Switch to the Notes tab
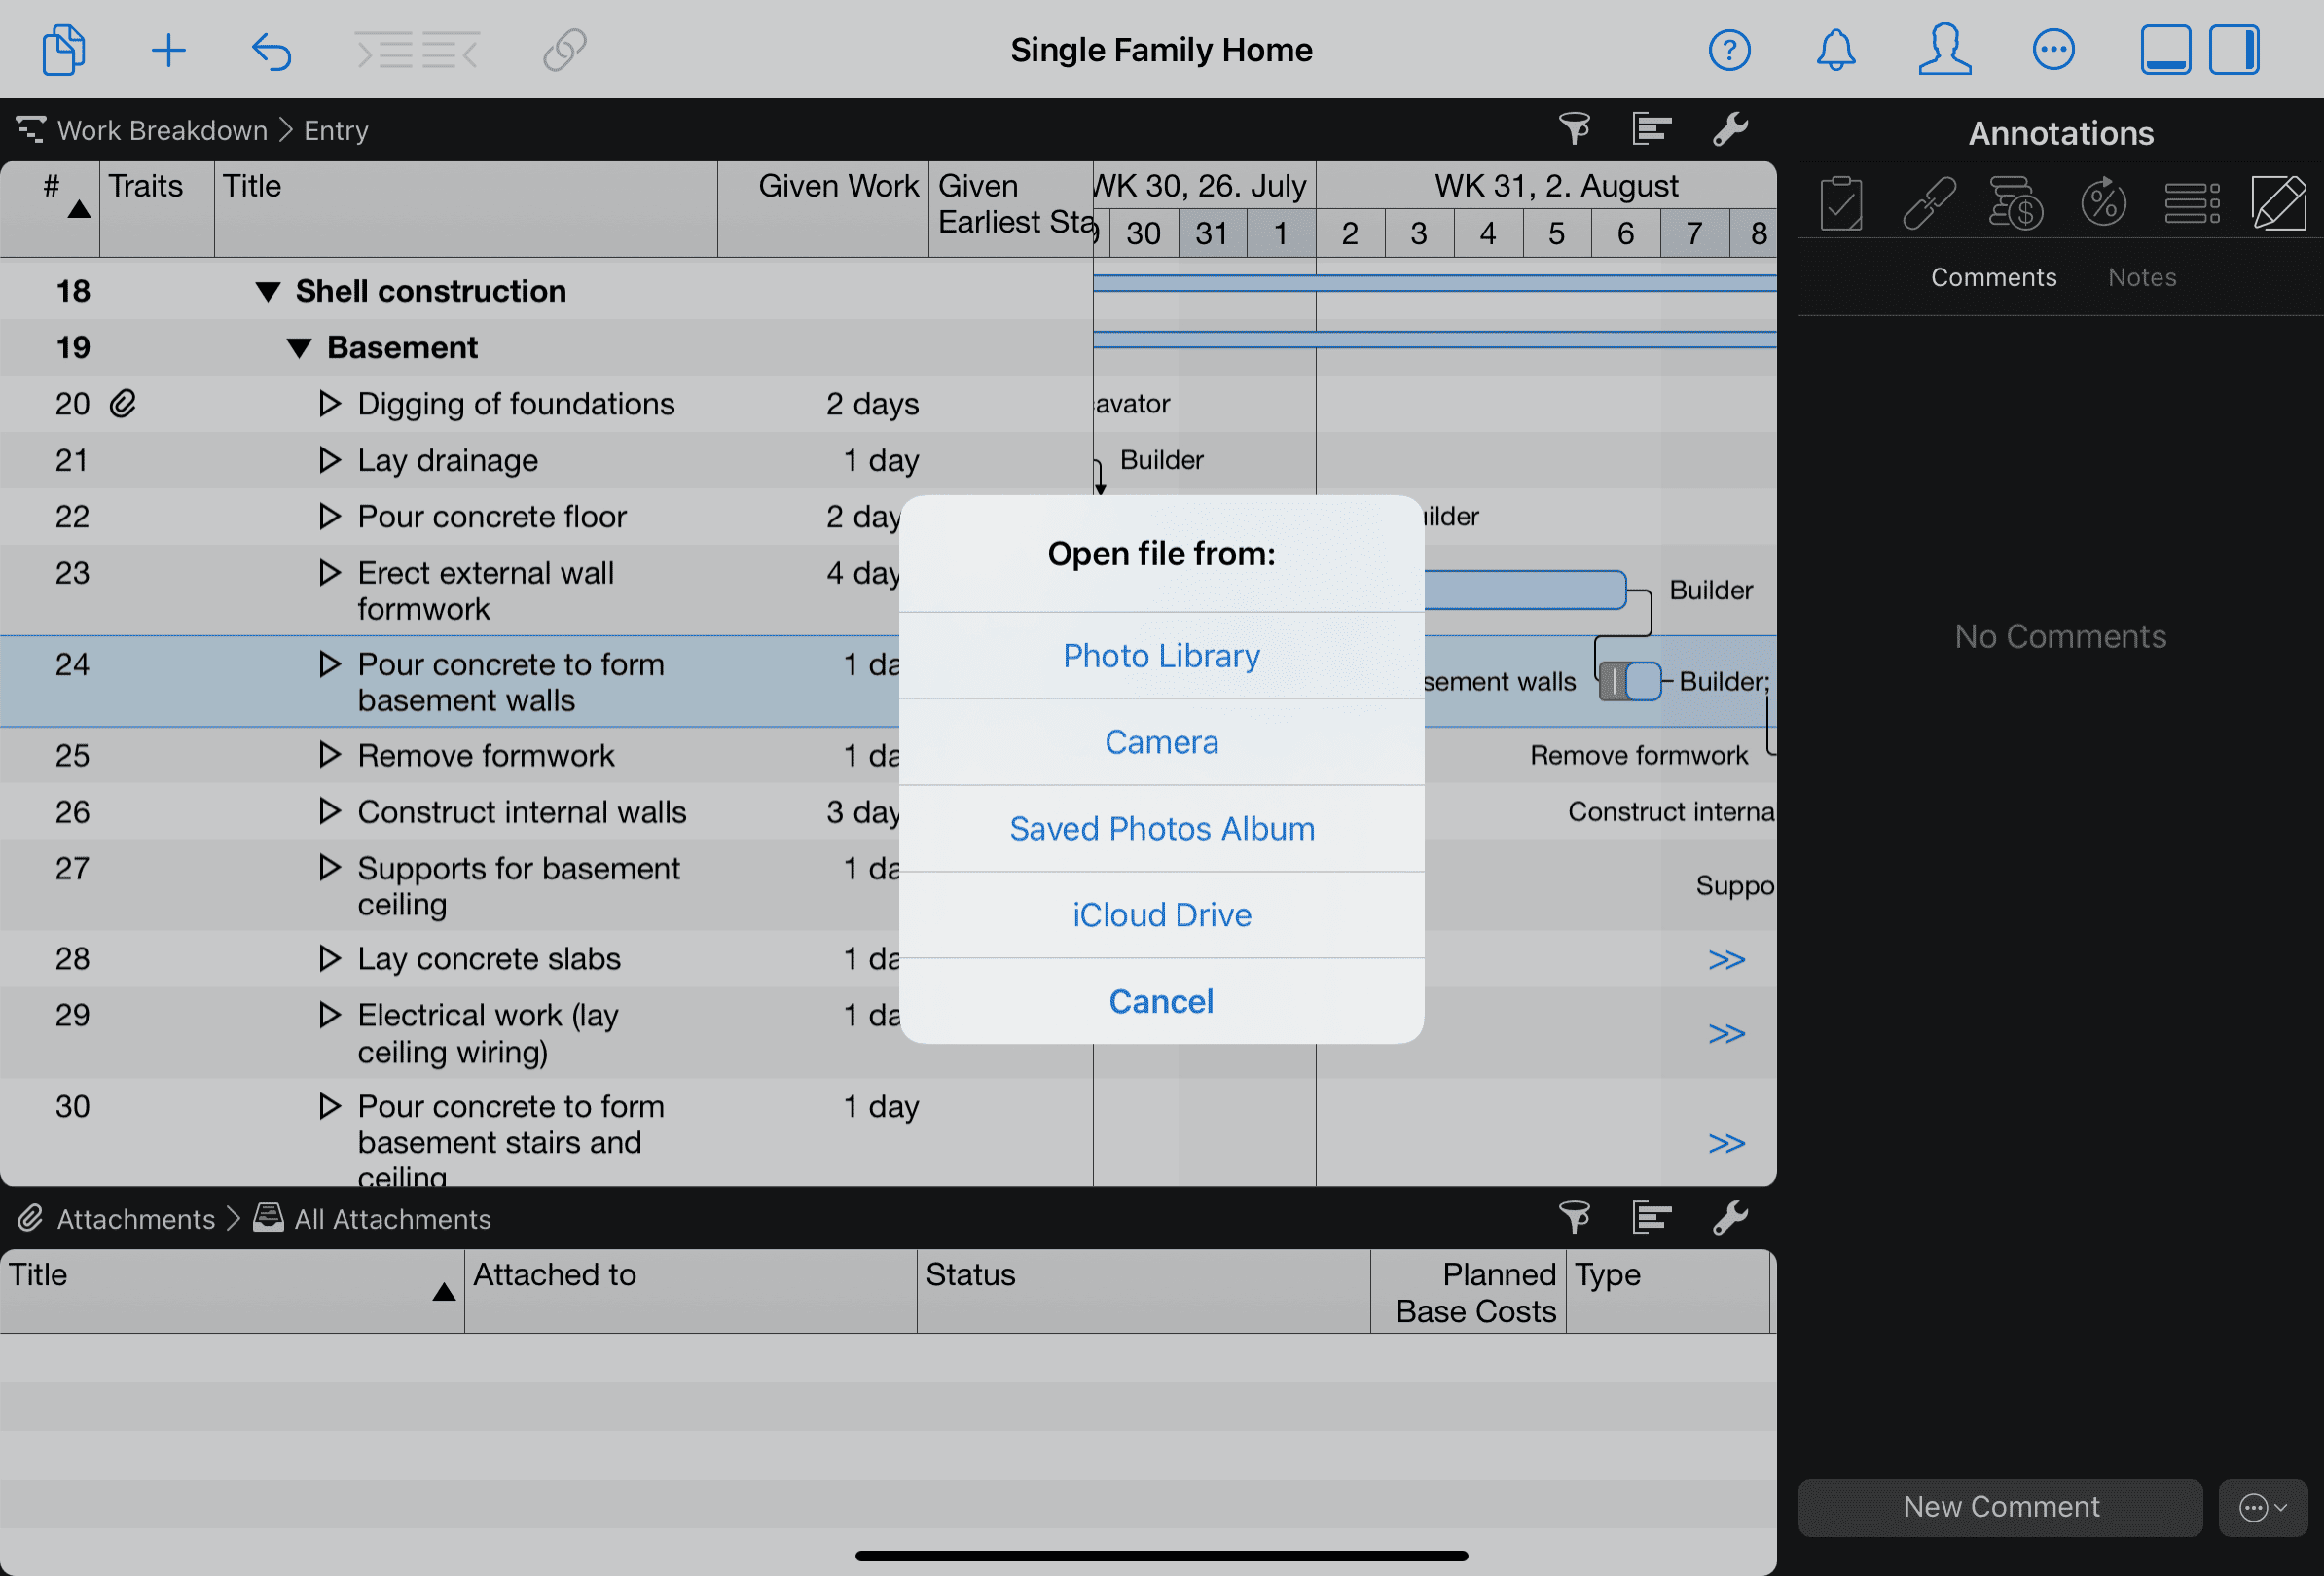The image size is (2324, 1576). point(2141,277)
